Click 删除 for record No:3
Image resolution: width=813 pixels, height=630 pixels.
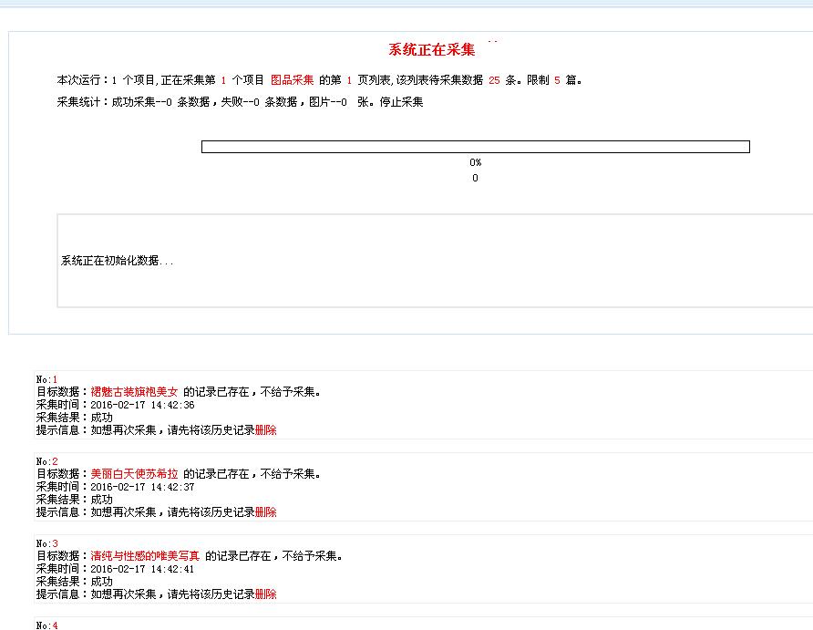tap(265, 594)
